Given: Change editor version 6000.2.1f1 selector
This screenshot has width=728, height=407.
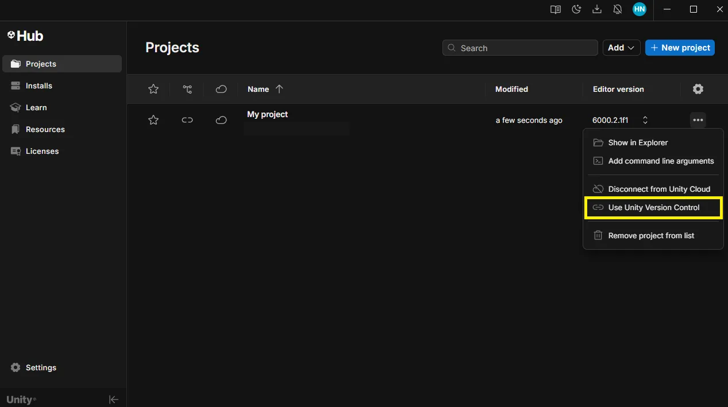Looking at the screenshot, I should point(645,120).
